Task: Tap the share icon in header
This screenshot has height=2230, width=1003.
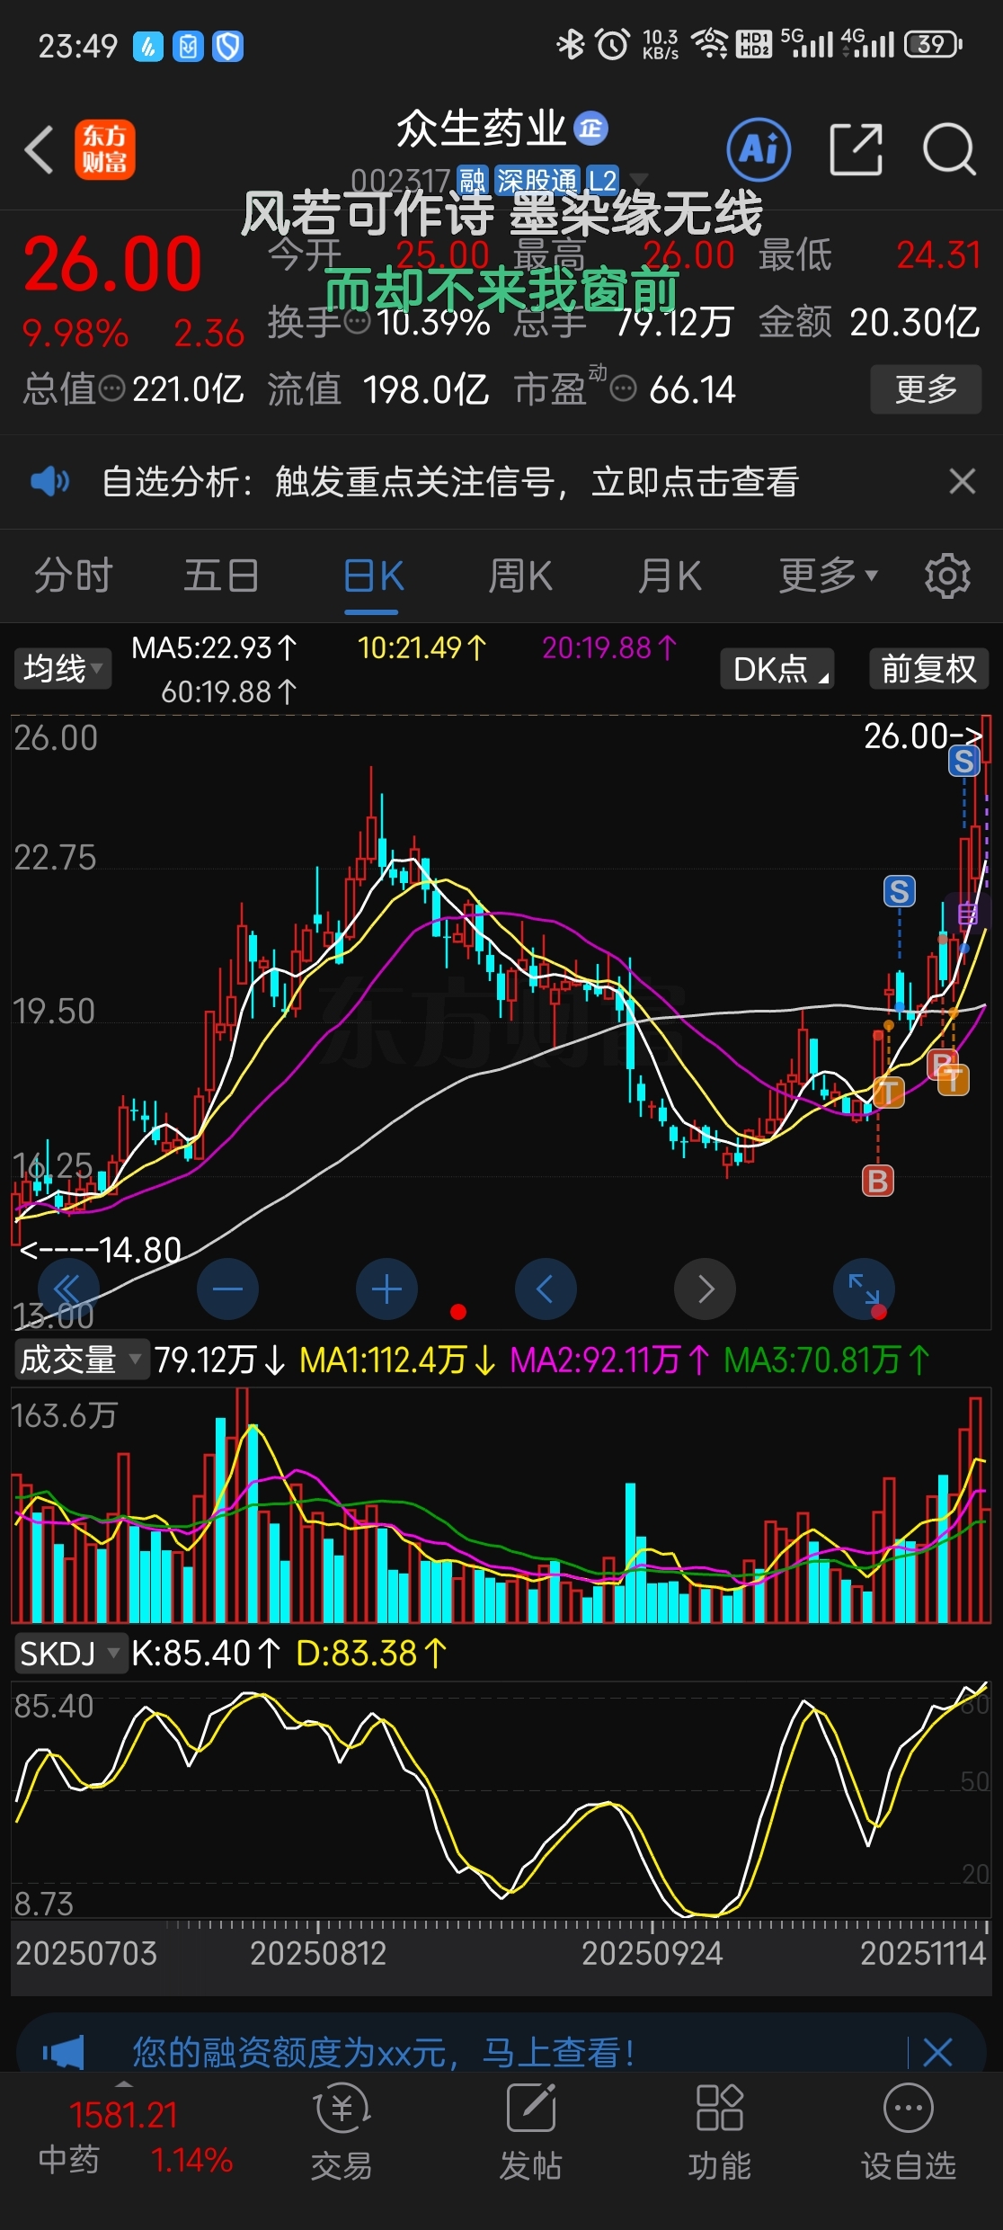Action: coord(856,149)
